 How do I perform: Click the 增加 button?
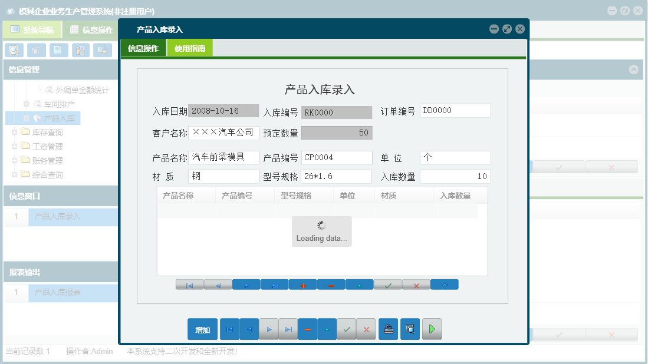[x=202, y=329]
